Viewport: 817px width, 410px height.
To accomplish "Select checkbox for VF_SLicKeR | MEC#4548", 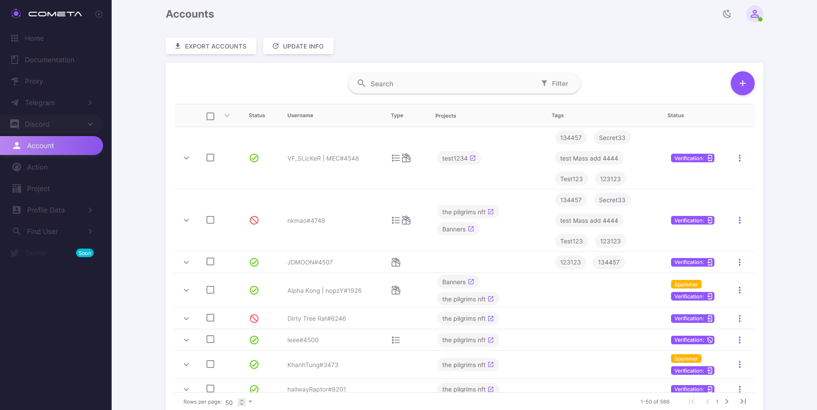I will tap(210, 158).
